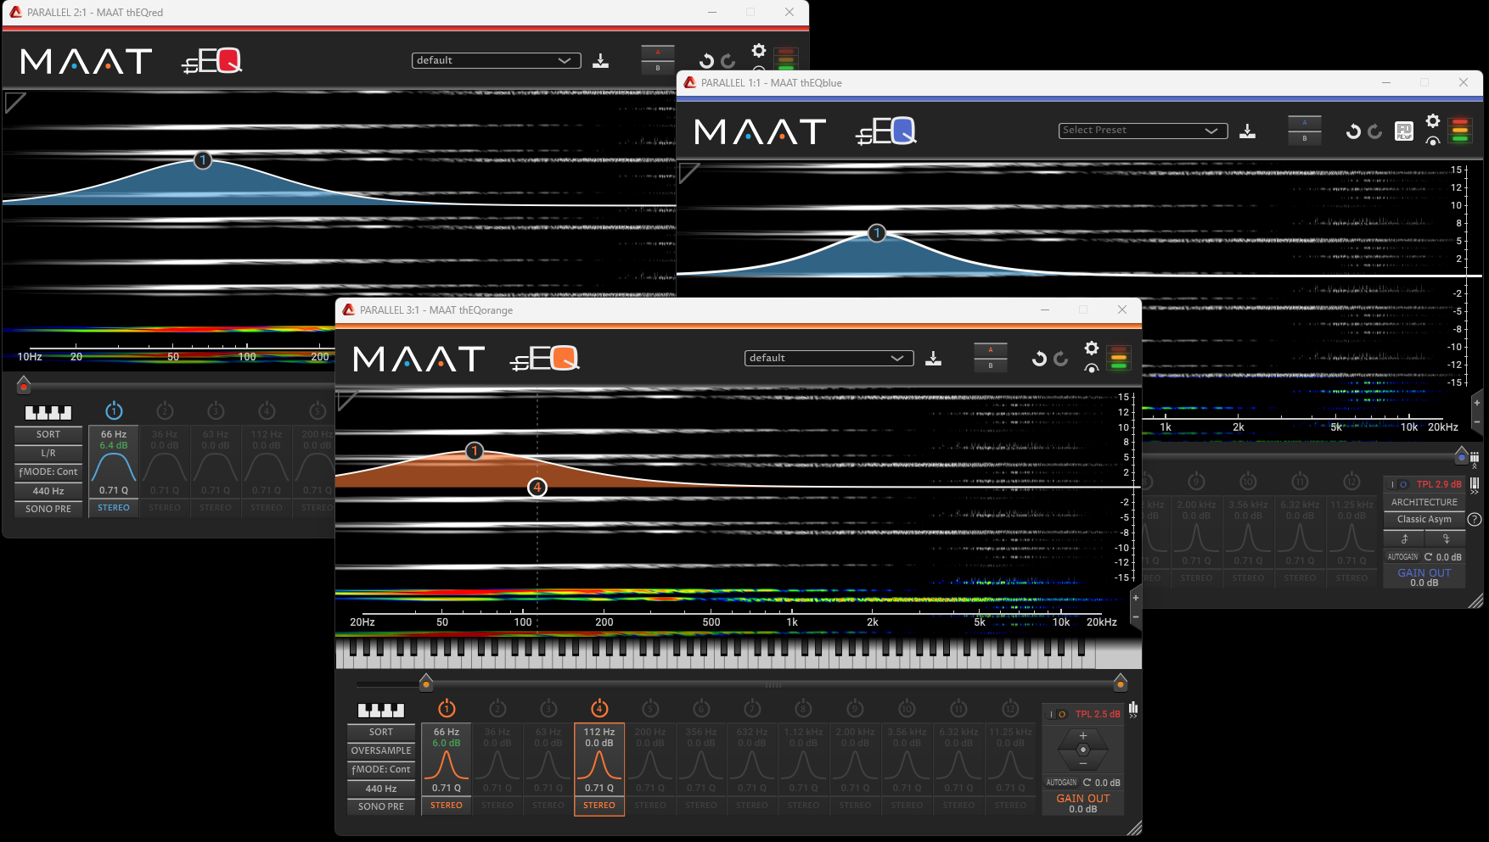Toggle band 1 power in thEQorange
Viewport: 1489px width, 842px height.
(x=447, y=708)
